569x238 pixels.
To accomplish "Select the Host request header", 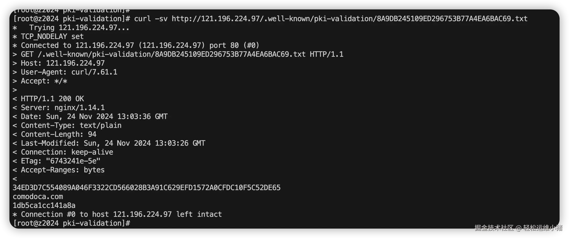I will [x=63, y=63].
